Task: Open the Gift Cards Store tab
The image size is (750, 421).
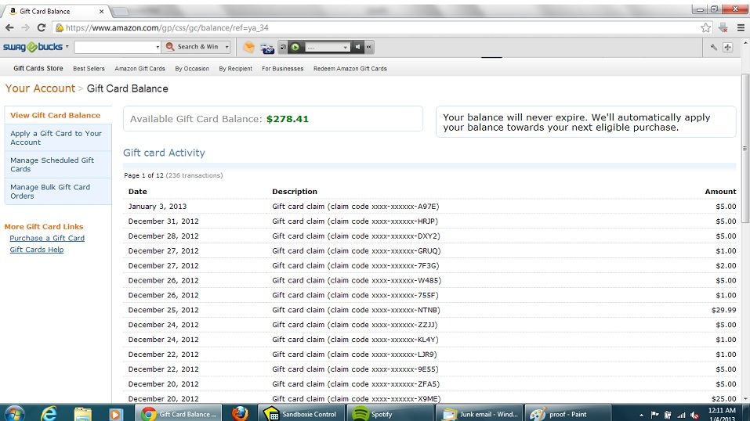Action: coord(38,68)
